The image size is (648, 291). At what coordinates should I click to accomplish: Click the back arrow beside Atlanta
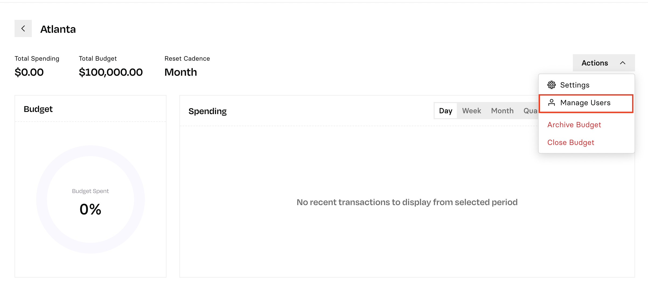[23, 28]
